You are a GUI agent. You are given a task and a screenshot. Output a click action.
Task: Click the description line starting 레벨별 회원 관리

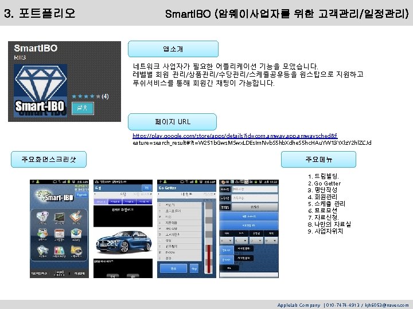coord(248,74)
